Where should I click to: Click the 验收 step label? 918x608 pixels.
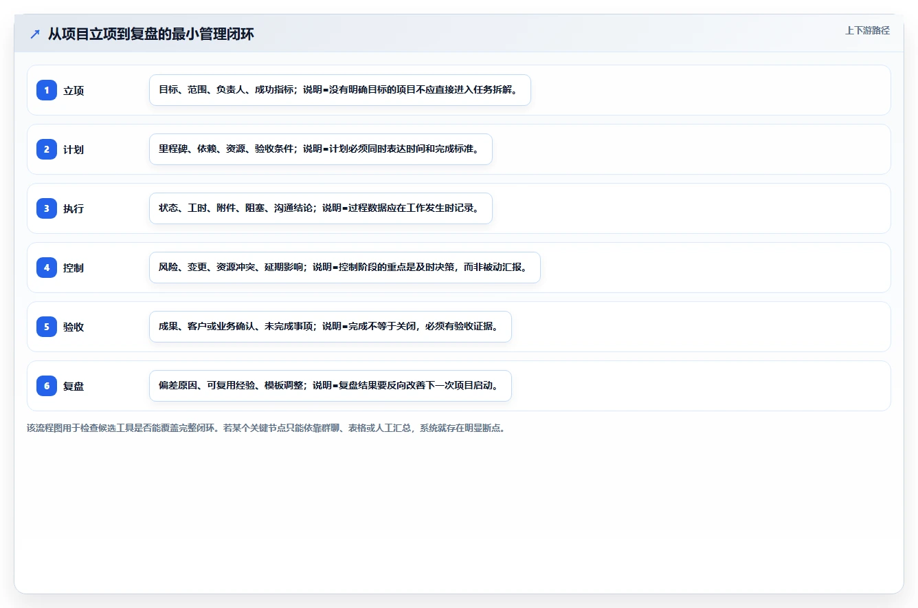pos(74,327)
